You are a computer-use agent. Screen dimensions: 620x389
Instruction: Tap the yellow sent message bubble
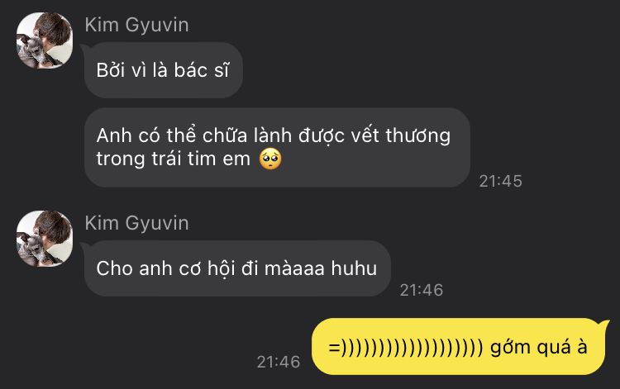[459, 346]
